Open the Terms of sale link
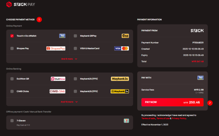The width and height of the screenshot is (219, 136). pos(148,118)
